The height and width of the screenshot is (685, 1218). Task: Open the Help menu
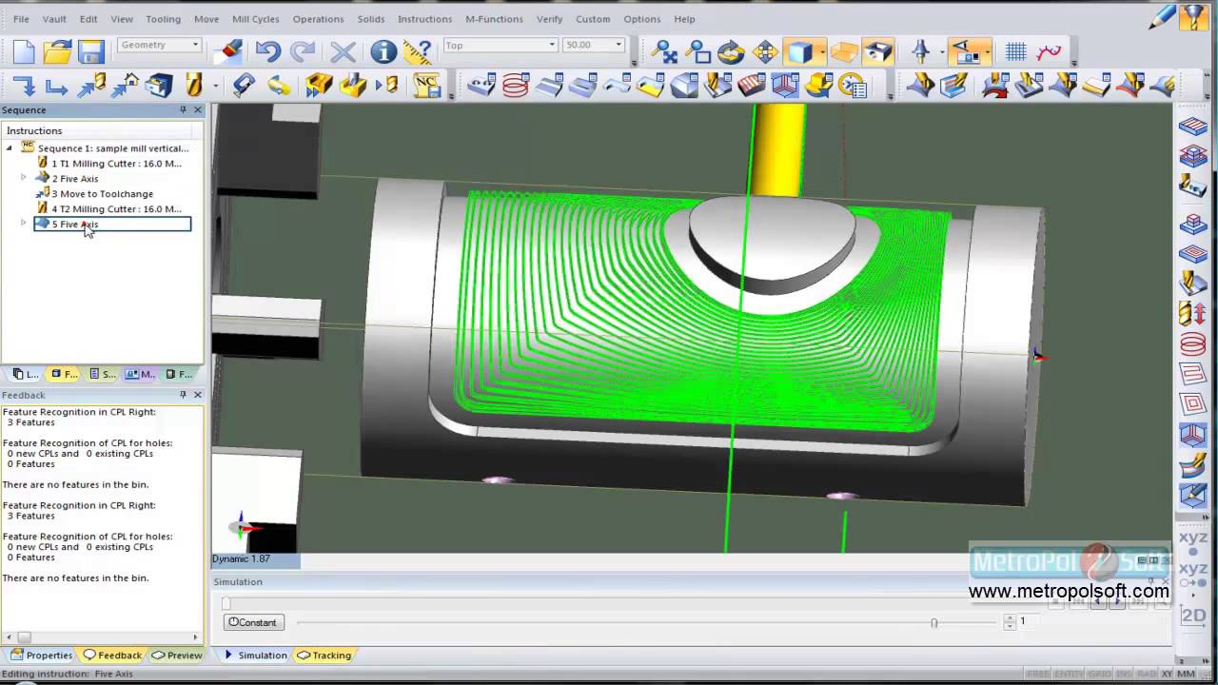point(684,19)
